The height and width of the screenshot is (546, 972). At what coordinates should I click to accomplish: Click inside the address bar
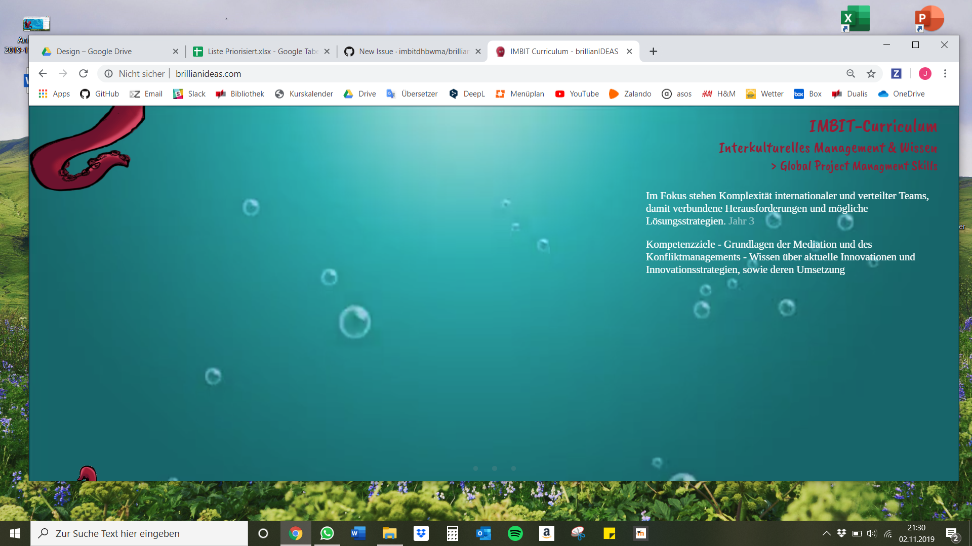[304, 73]
